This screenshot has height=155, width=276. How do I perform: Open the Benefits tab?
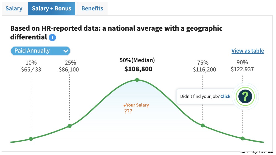(x=92, y=8)
